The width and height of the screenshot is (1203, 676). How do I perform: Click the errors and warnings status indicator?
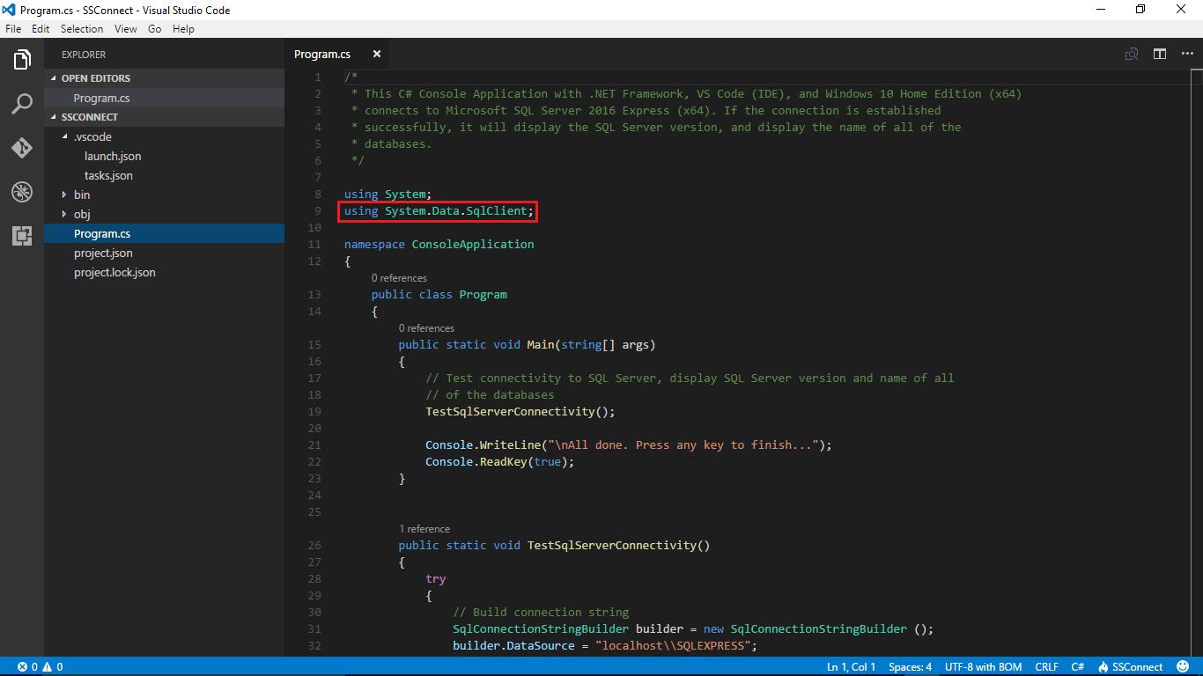pyautogui.click(x=41, y=667)
